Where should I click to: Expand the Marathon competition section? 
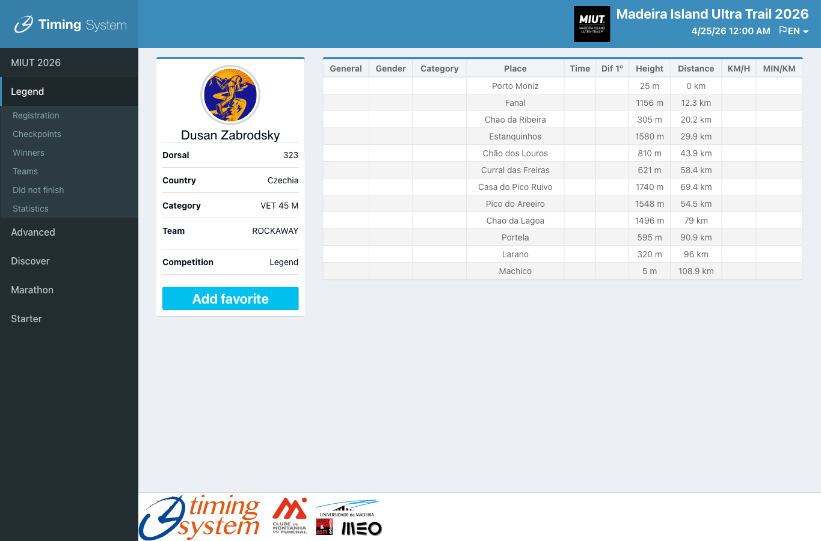point(32,290)
